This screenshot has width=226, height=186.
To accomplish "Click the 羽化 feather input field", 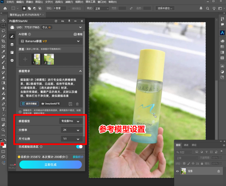I will pyautogui.click(x=60, y=8).
